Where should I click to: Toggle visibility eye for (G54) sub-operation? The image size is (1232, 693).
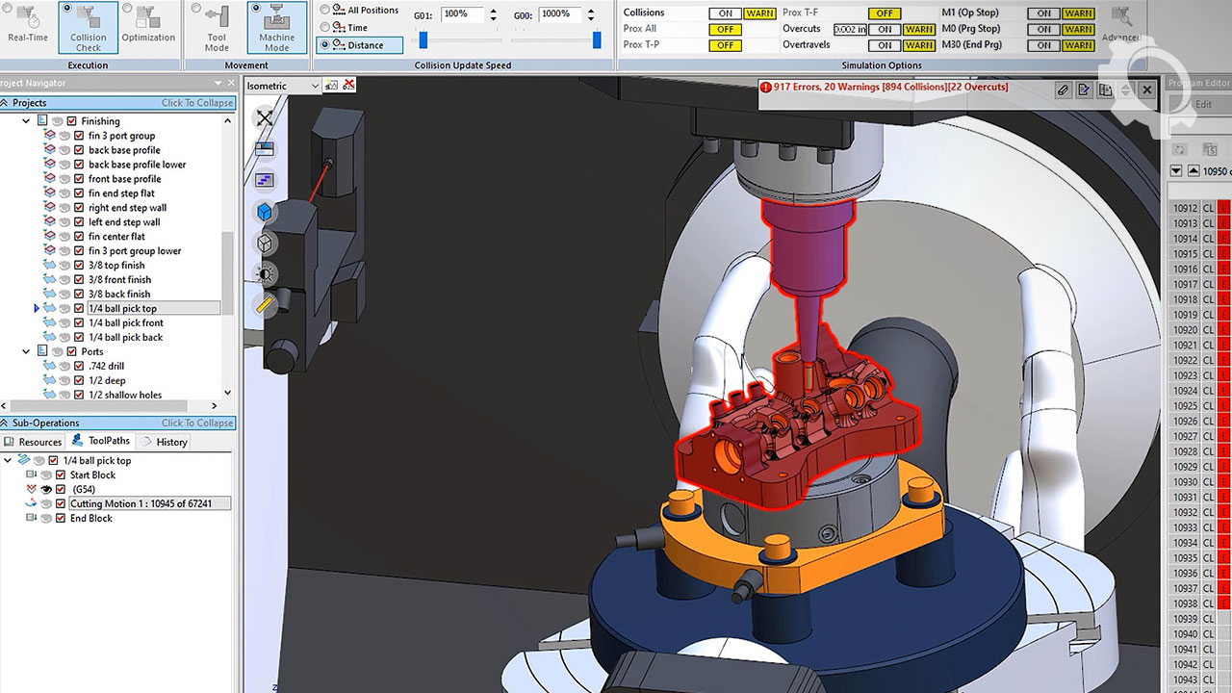pos(45,489)
